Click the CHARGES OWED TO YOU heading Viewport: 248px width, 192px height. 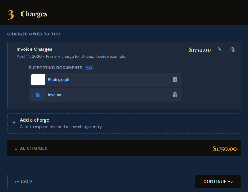coord(34,34)
